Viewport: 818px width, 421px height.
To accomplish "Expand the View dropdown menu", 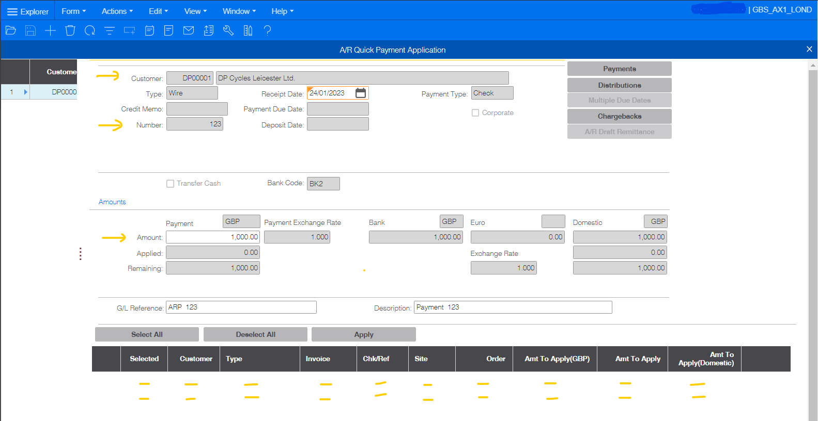I will click(195, 11).
